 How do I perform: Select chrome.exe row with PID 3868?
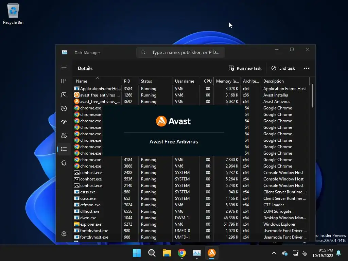click(x=191, y=166)
